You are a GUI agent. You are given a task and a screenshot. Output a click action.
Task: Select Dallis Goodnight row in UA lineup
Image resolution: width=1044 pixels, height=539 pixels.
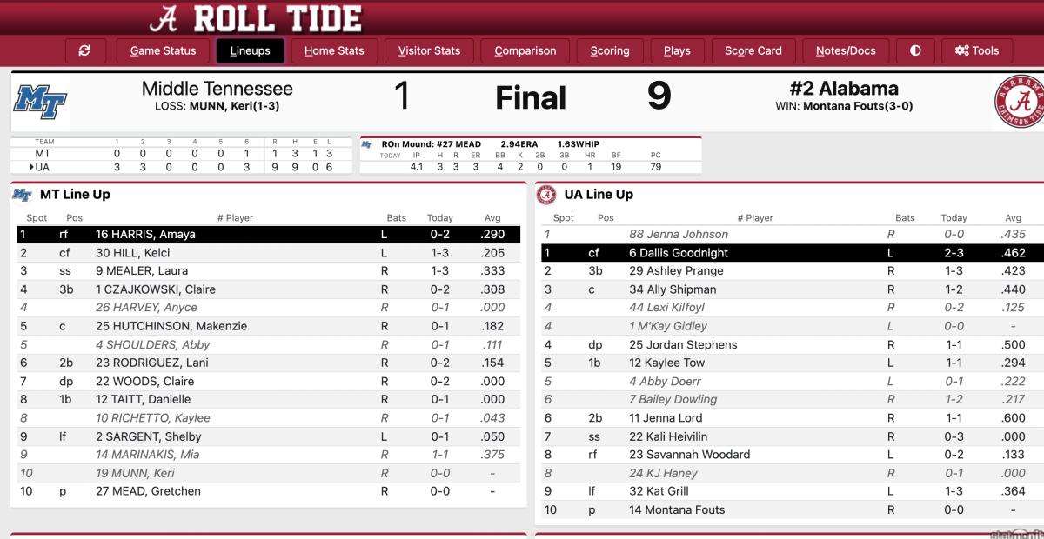(x=791, y=253)
